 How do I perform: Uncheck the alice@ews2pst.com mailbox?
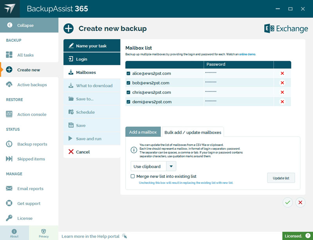pos(128,73)
